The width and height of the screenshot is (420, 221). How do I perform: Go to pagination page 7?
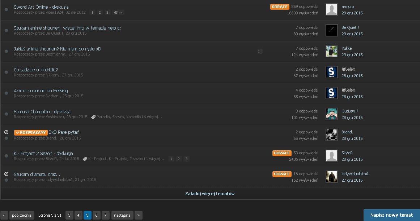106,215
